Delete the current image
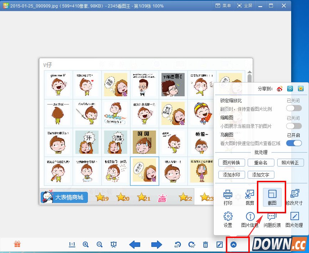Image resolution: width=309 pixels, height=253 pixels. point(206,245)
